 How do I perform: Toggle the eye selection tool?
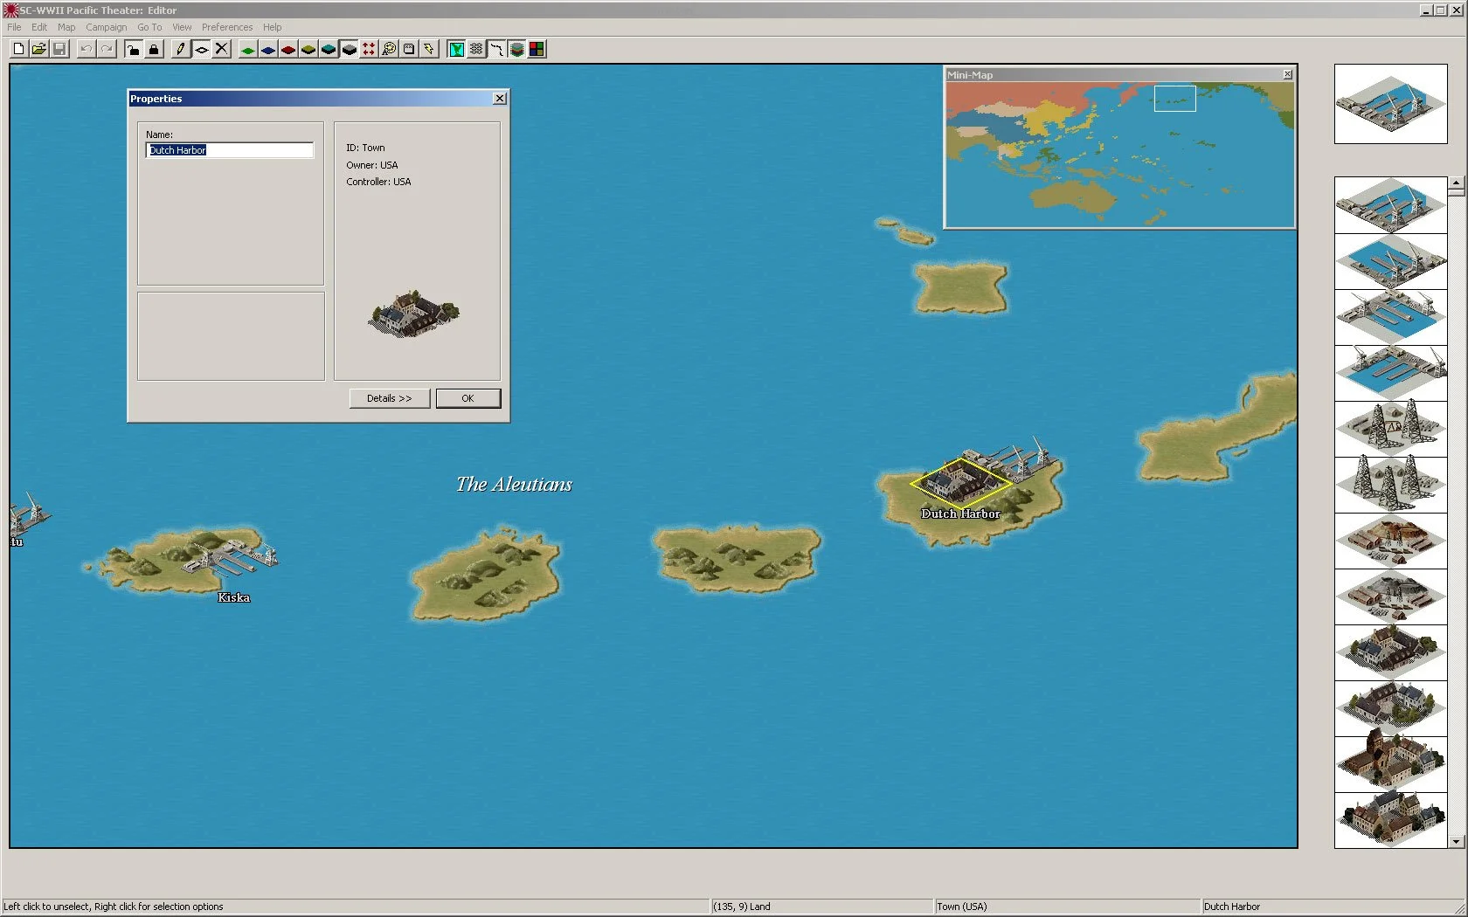click(x=200, y=49)
